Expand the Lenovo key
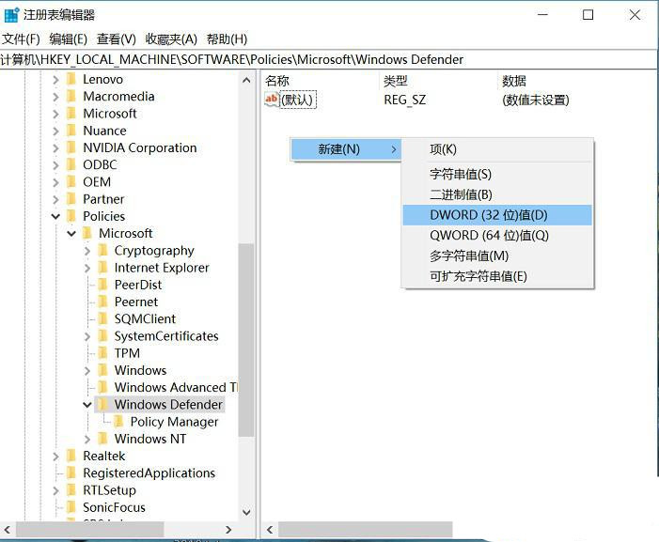This screenshot has width=659, height=542. pos(55,79)
